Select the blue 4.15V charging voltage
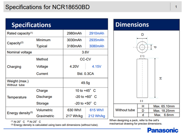 tap(97, 67)
